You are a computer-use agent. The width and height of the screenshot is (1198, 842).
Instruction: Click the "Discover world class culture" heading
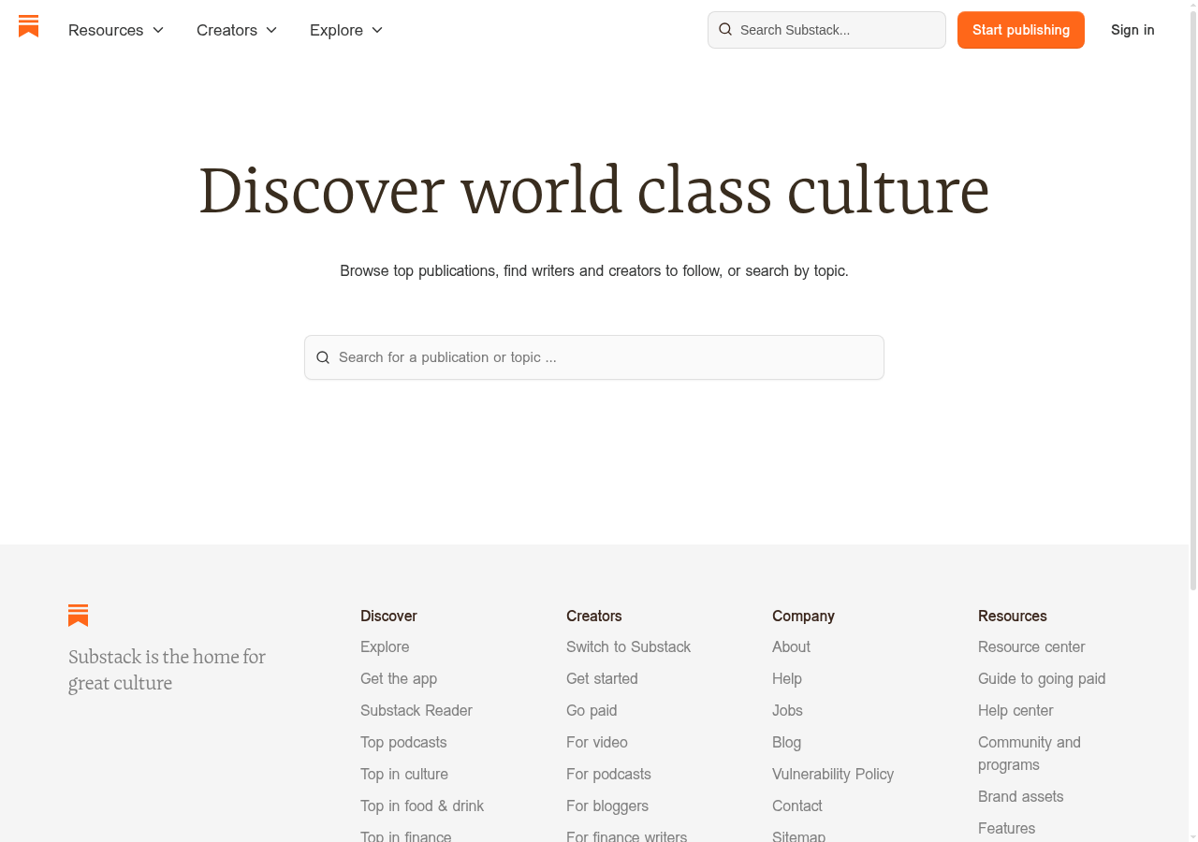click(x=594, y=190)
